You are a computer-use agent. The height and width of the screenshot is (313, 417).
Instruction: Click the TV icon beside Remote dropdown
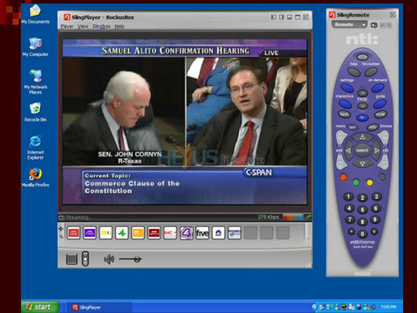click(374, 25)
